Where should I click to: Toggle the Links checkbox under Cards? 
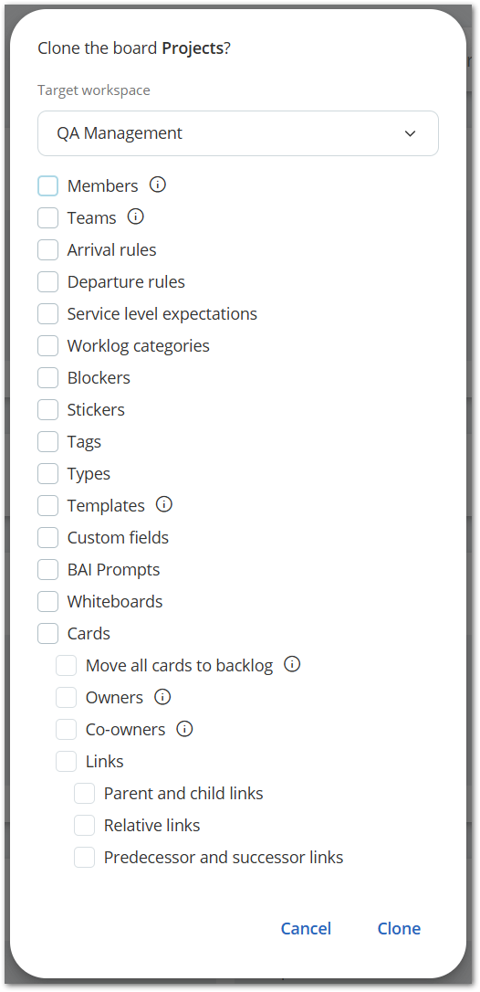tap(66, 761)
